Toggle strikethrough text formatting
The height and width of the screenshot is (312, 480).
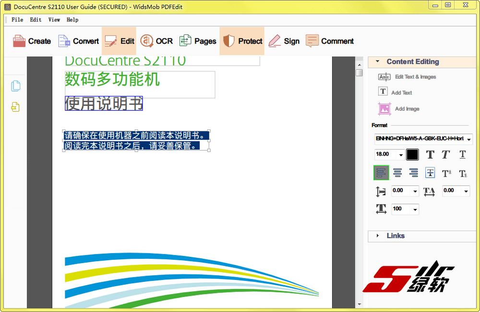(430, 173)
